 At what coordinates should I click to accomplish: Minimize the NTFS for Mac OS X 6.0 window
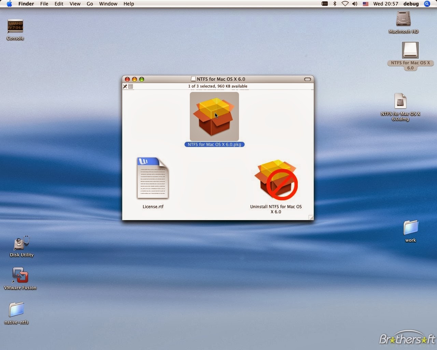pos(135,79)
